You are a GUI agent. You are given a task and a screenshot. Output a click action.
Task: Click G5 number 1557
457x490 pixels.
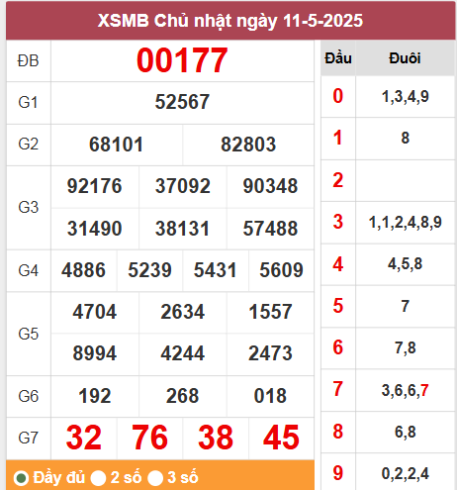tap(270, 312)
